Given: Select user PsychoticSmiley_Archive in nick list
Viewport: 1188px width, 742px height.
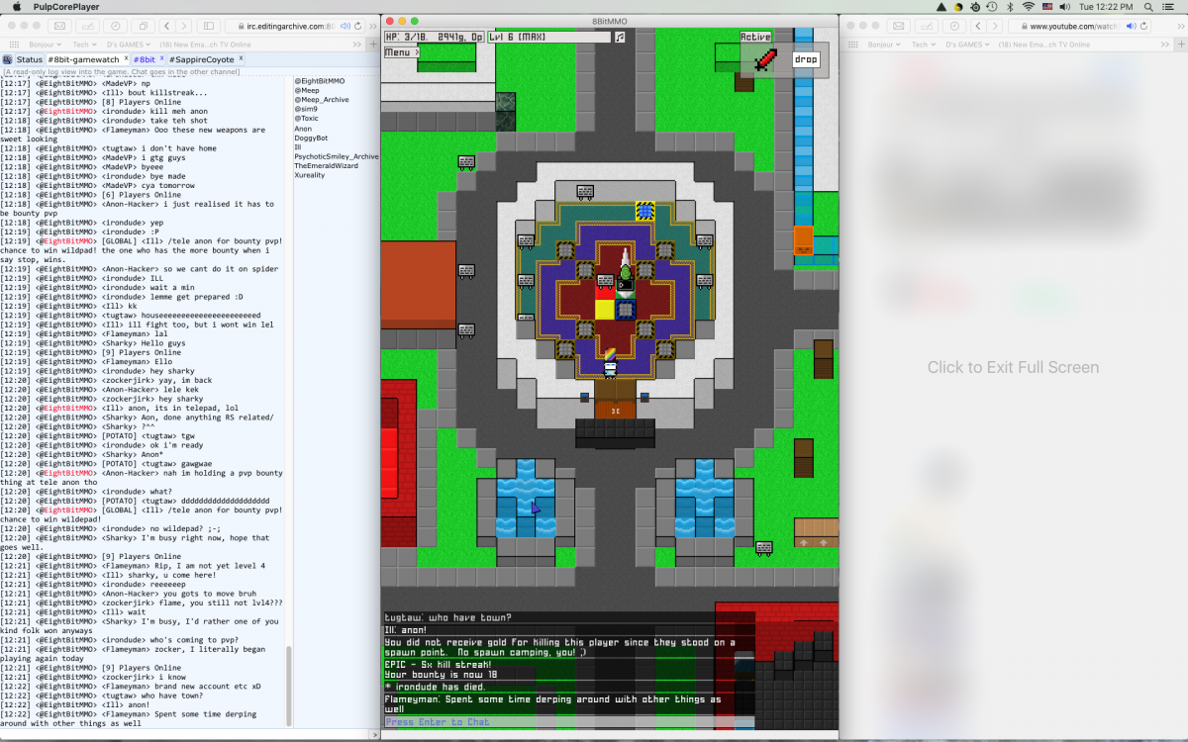Looking at the screenshot, I should pyautogui.click(x=337, y=156).
